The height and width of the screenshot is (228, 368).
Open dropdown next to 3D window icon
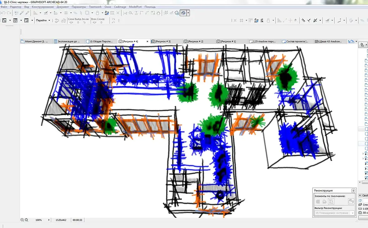[21, 20]
